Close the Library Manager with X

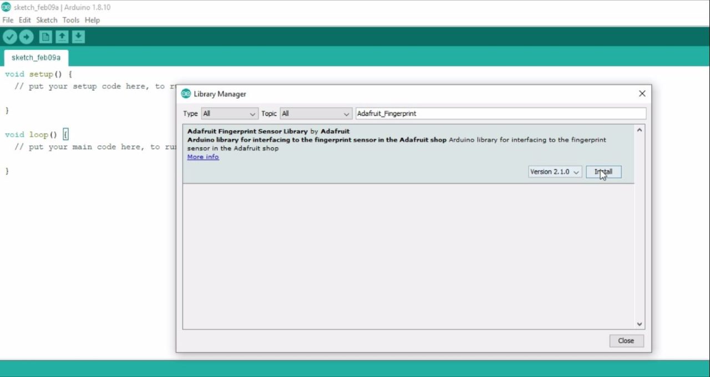click(642, 94)
